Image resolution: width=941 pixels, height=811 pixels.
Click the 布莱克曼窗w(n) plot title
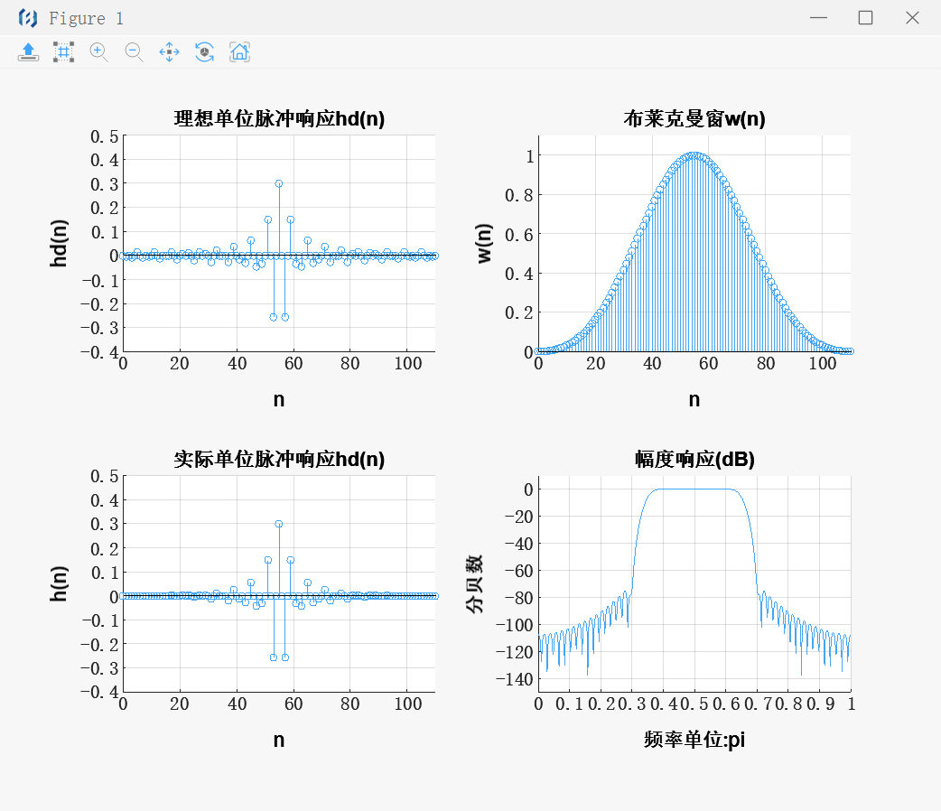(694, 119)
